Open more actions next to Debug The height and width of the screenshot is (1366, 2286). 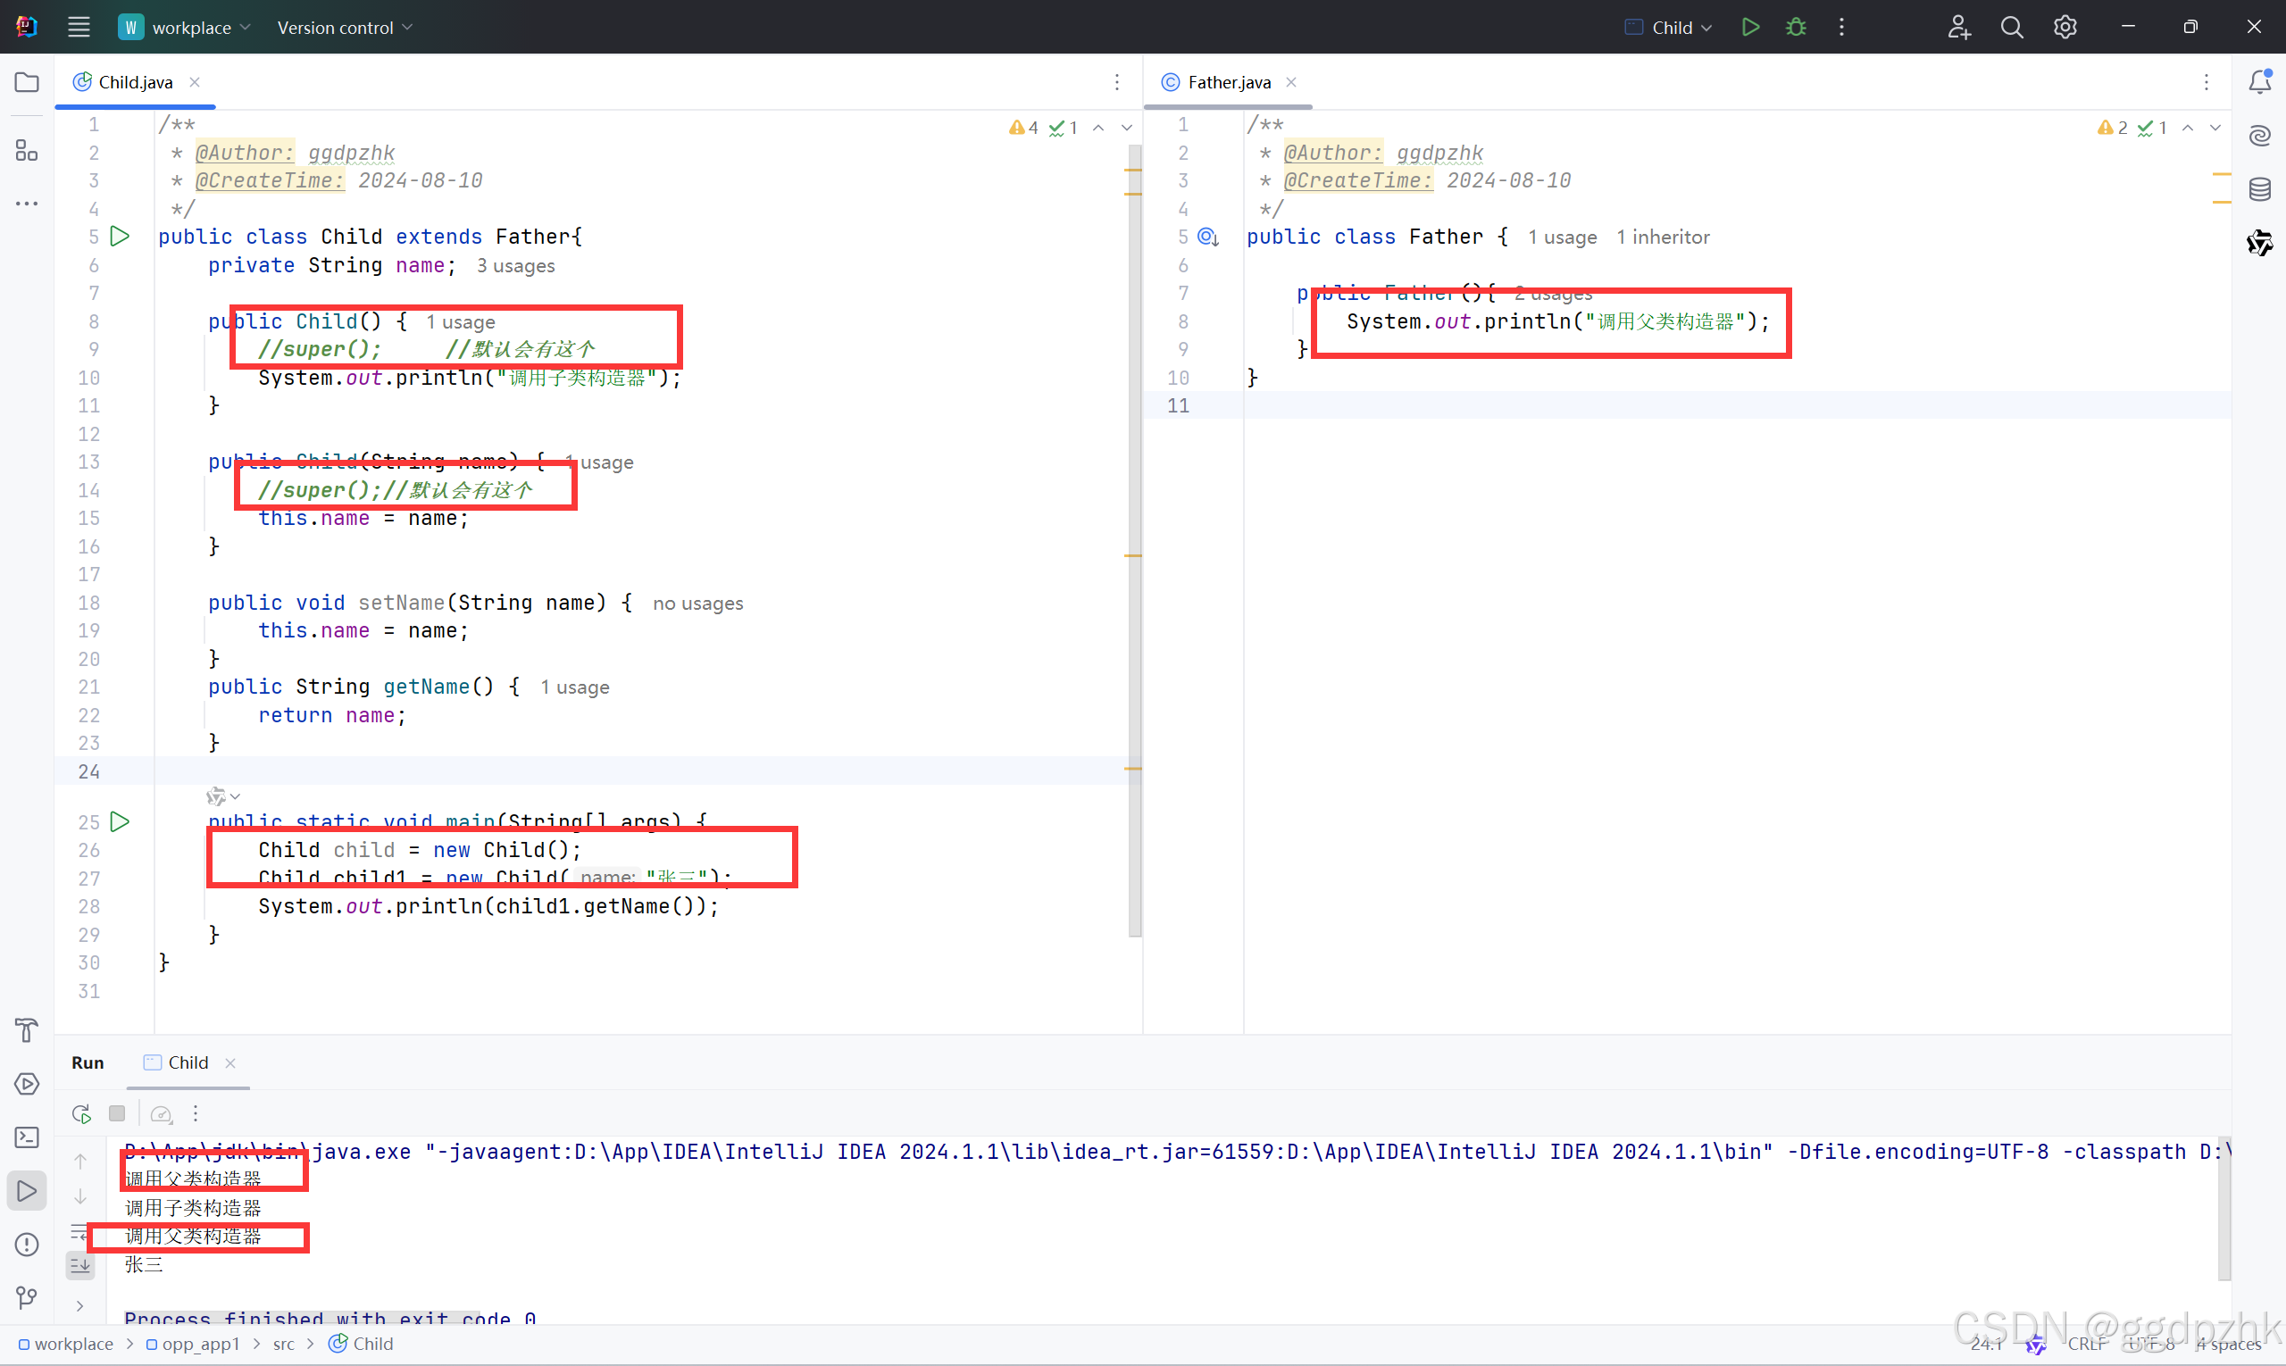point(1841,27)
